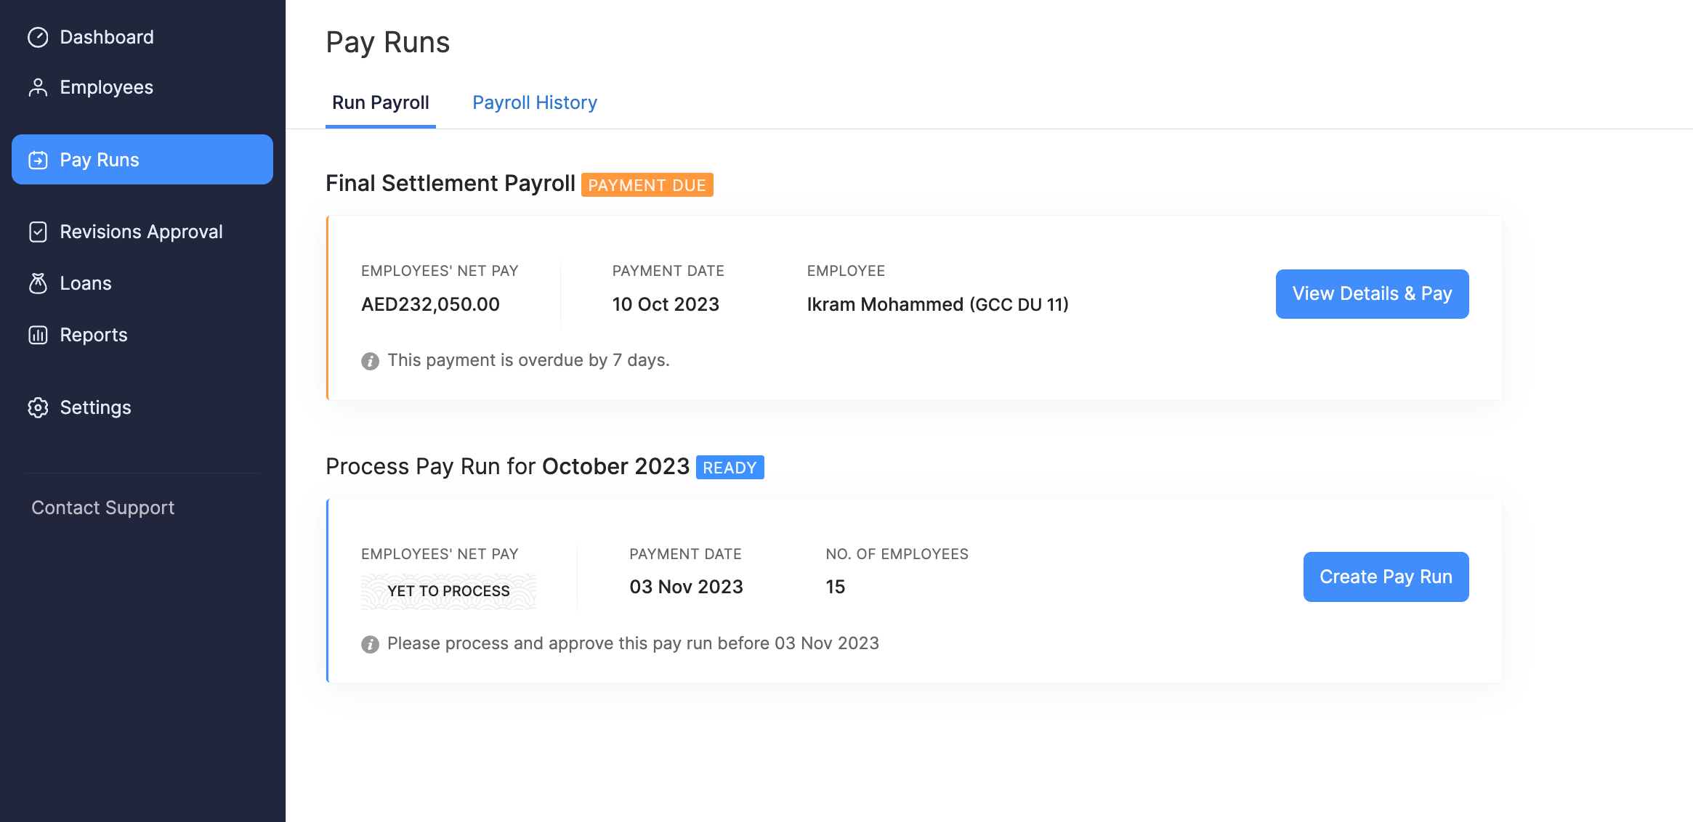This screenshot has height=822, width=1693.
Task: Click the READY status badge
Action: click(730, 468)
